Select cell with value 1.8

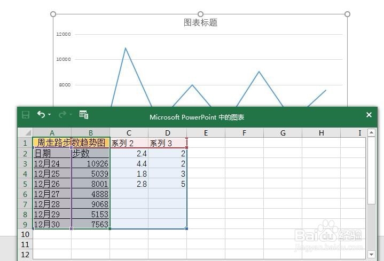129,173
